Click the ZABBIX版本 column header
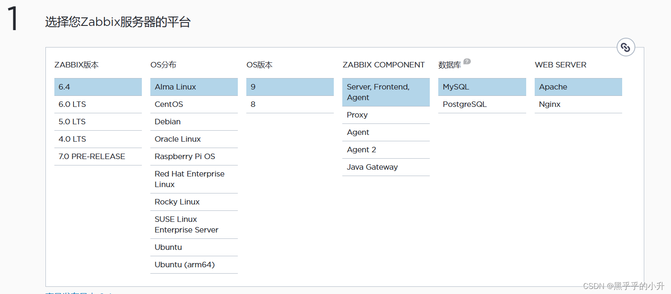 [76, 65]
